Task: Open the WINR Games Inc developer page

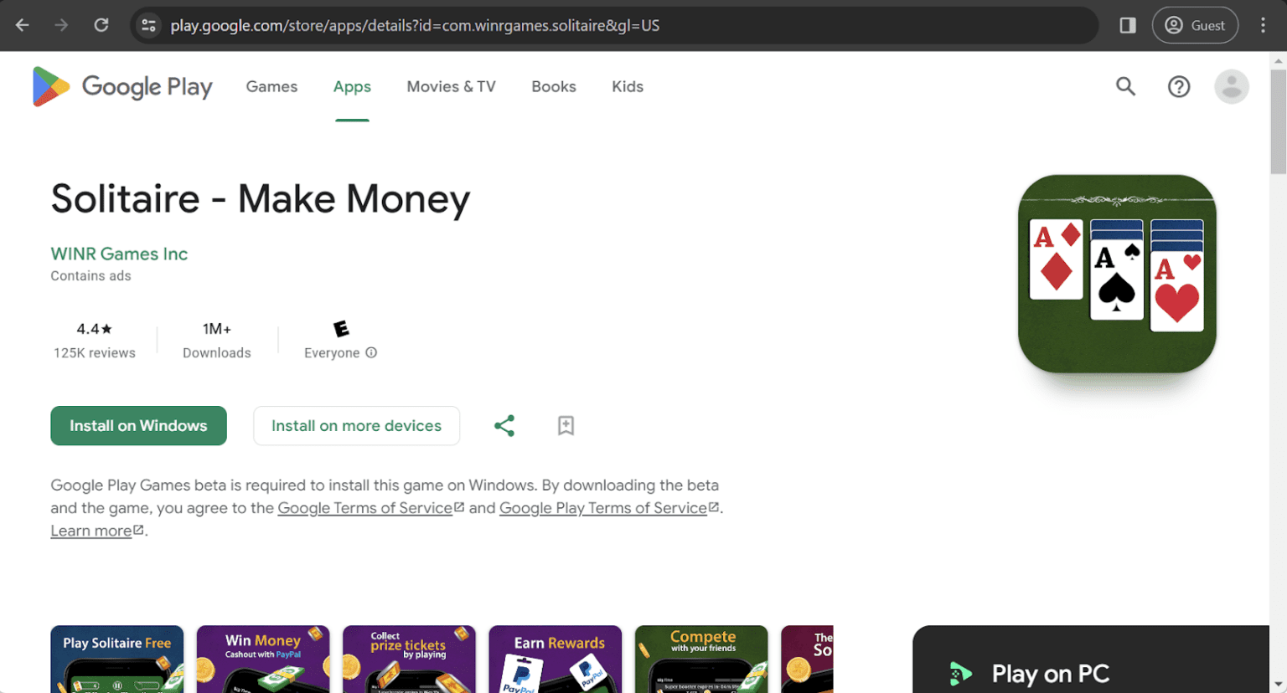Action: [x=118, y=254]
